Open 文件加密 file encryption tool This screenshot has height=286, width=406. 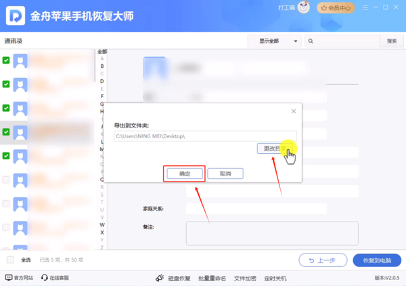pos(245,279)
